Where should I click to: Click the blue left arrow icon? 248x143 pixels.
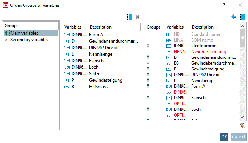tap(234, 17)
